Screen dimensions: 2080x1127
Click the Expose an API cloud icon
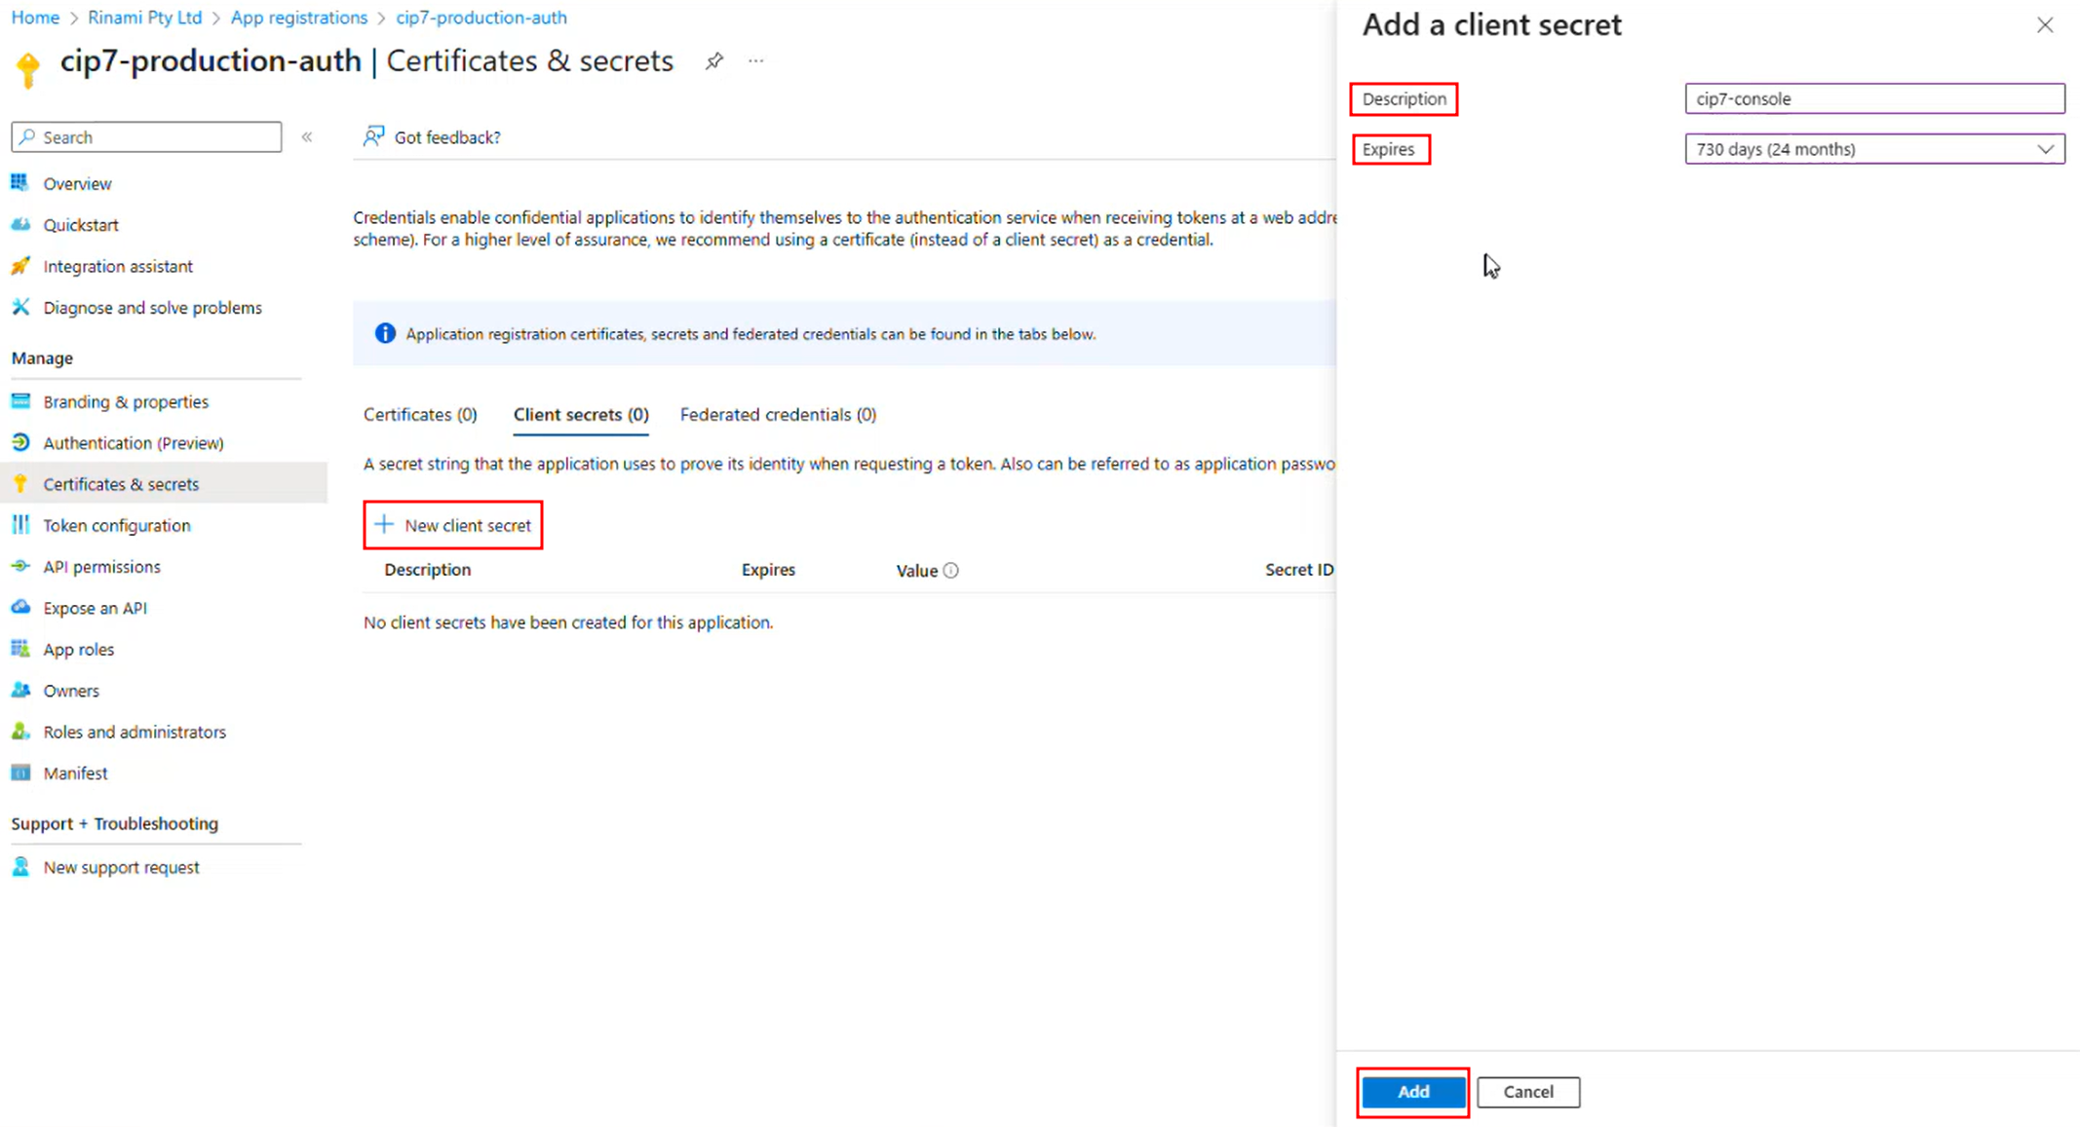tap(19, 607)
